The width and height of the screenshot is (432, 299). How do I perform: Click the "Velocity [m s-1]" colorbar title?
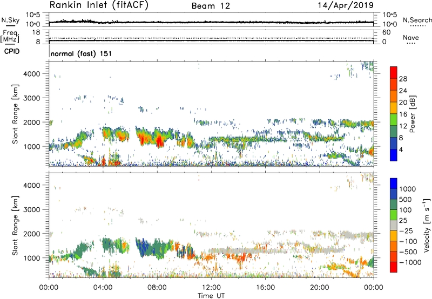(427, 225)
